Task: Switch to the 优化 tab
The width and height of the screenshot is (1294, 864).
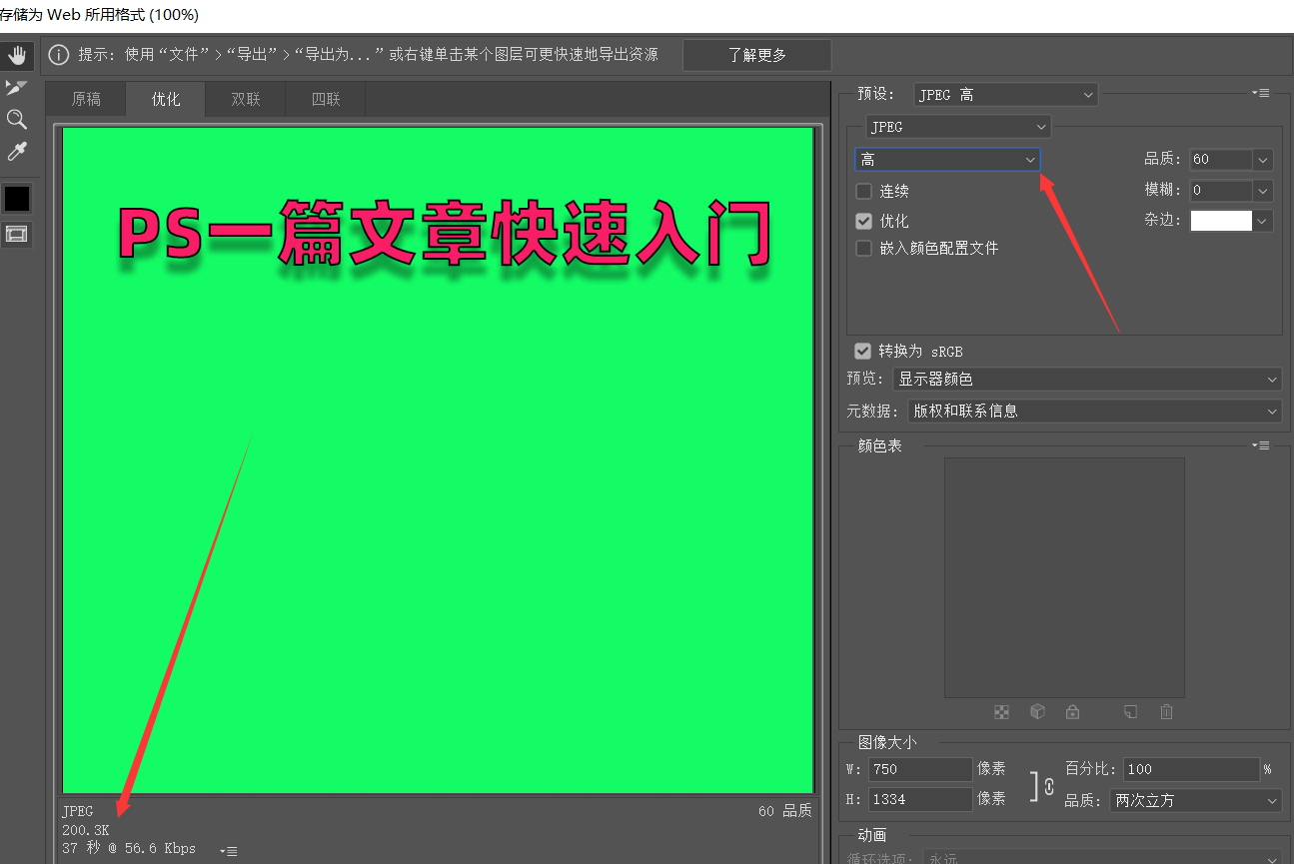Action: click(x=166, y=99)
